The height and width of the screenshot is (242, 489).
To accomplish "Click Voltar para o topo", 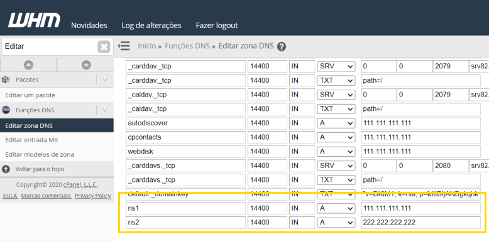I will [x=40, y=169].
